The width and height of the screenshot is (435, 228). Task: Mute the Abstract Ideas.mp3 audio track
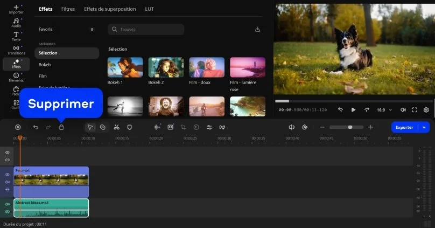(x=8, y=204)
